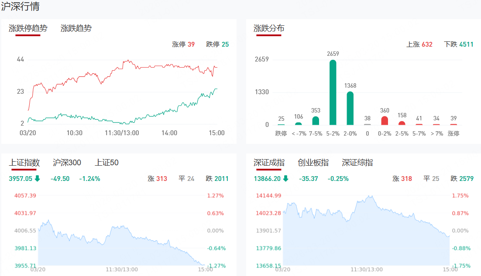The image size is (481, 276).
Task: Click the red 2-5% bar labeled 158
Action: pos(402,123)
